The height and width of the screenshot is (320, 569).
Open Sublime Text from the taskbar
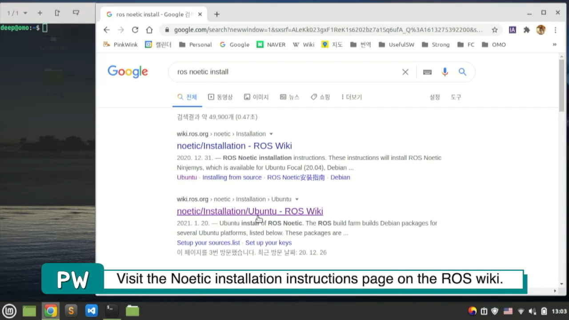71,311
